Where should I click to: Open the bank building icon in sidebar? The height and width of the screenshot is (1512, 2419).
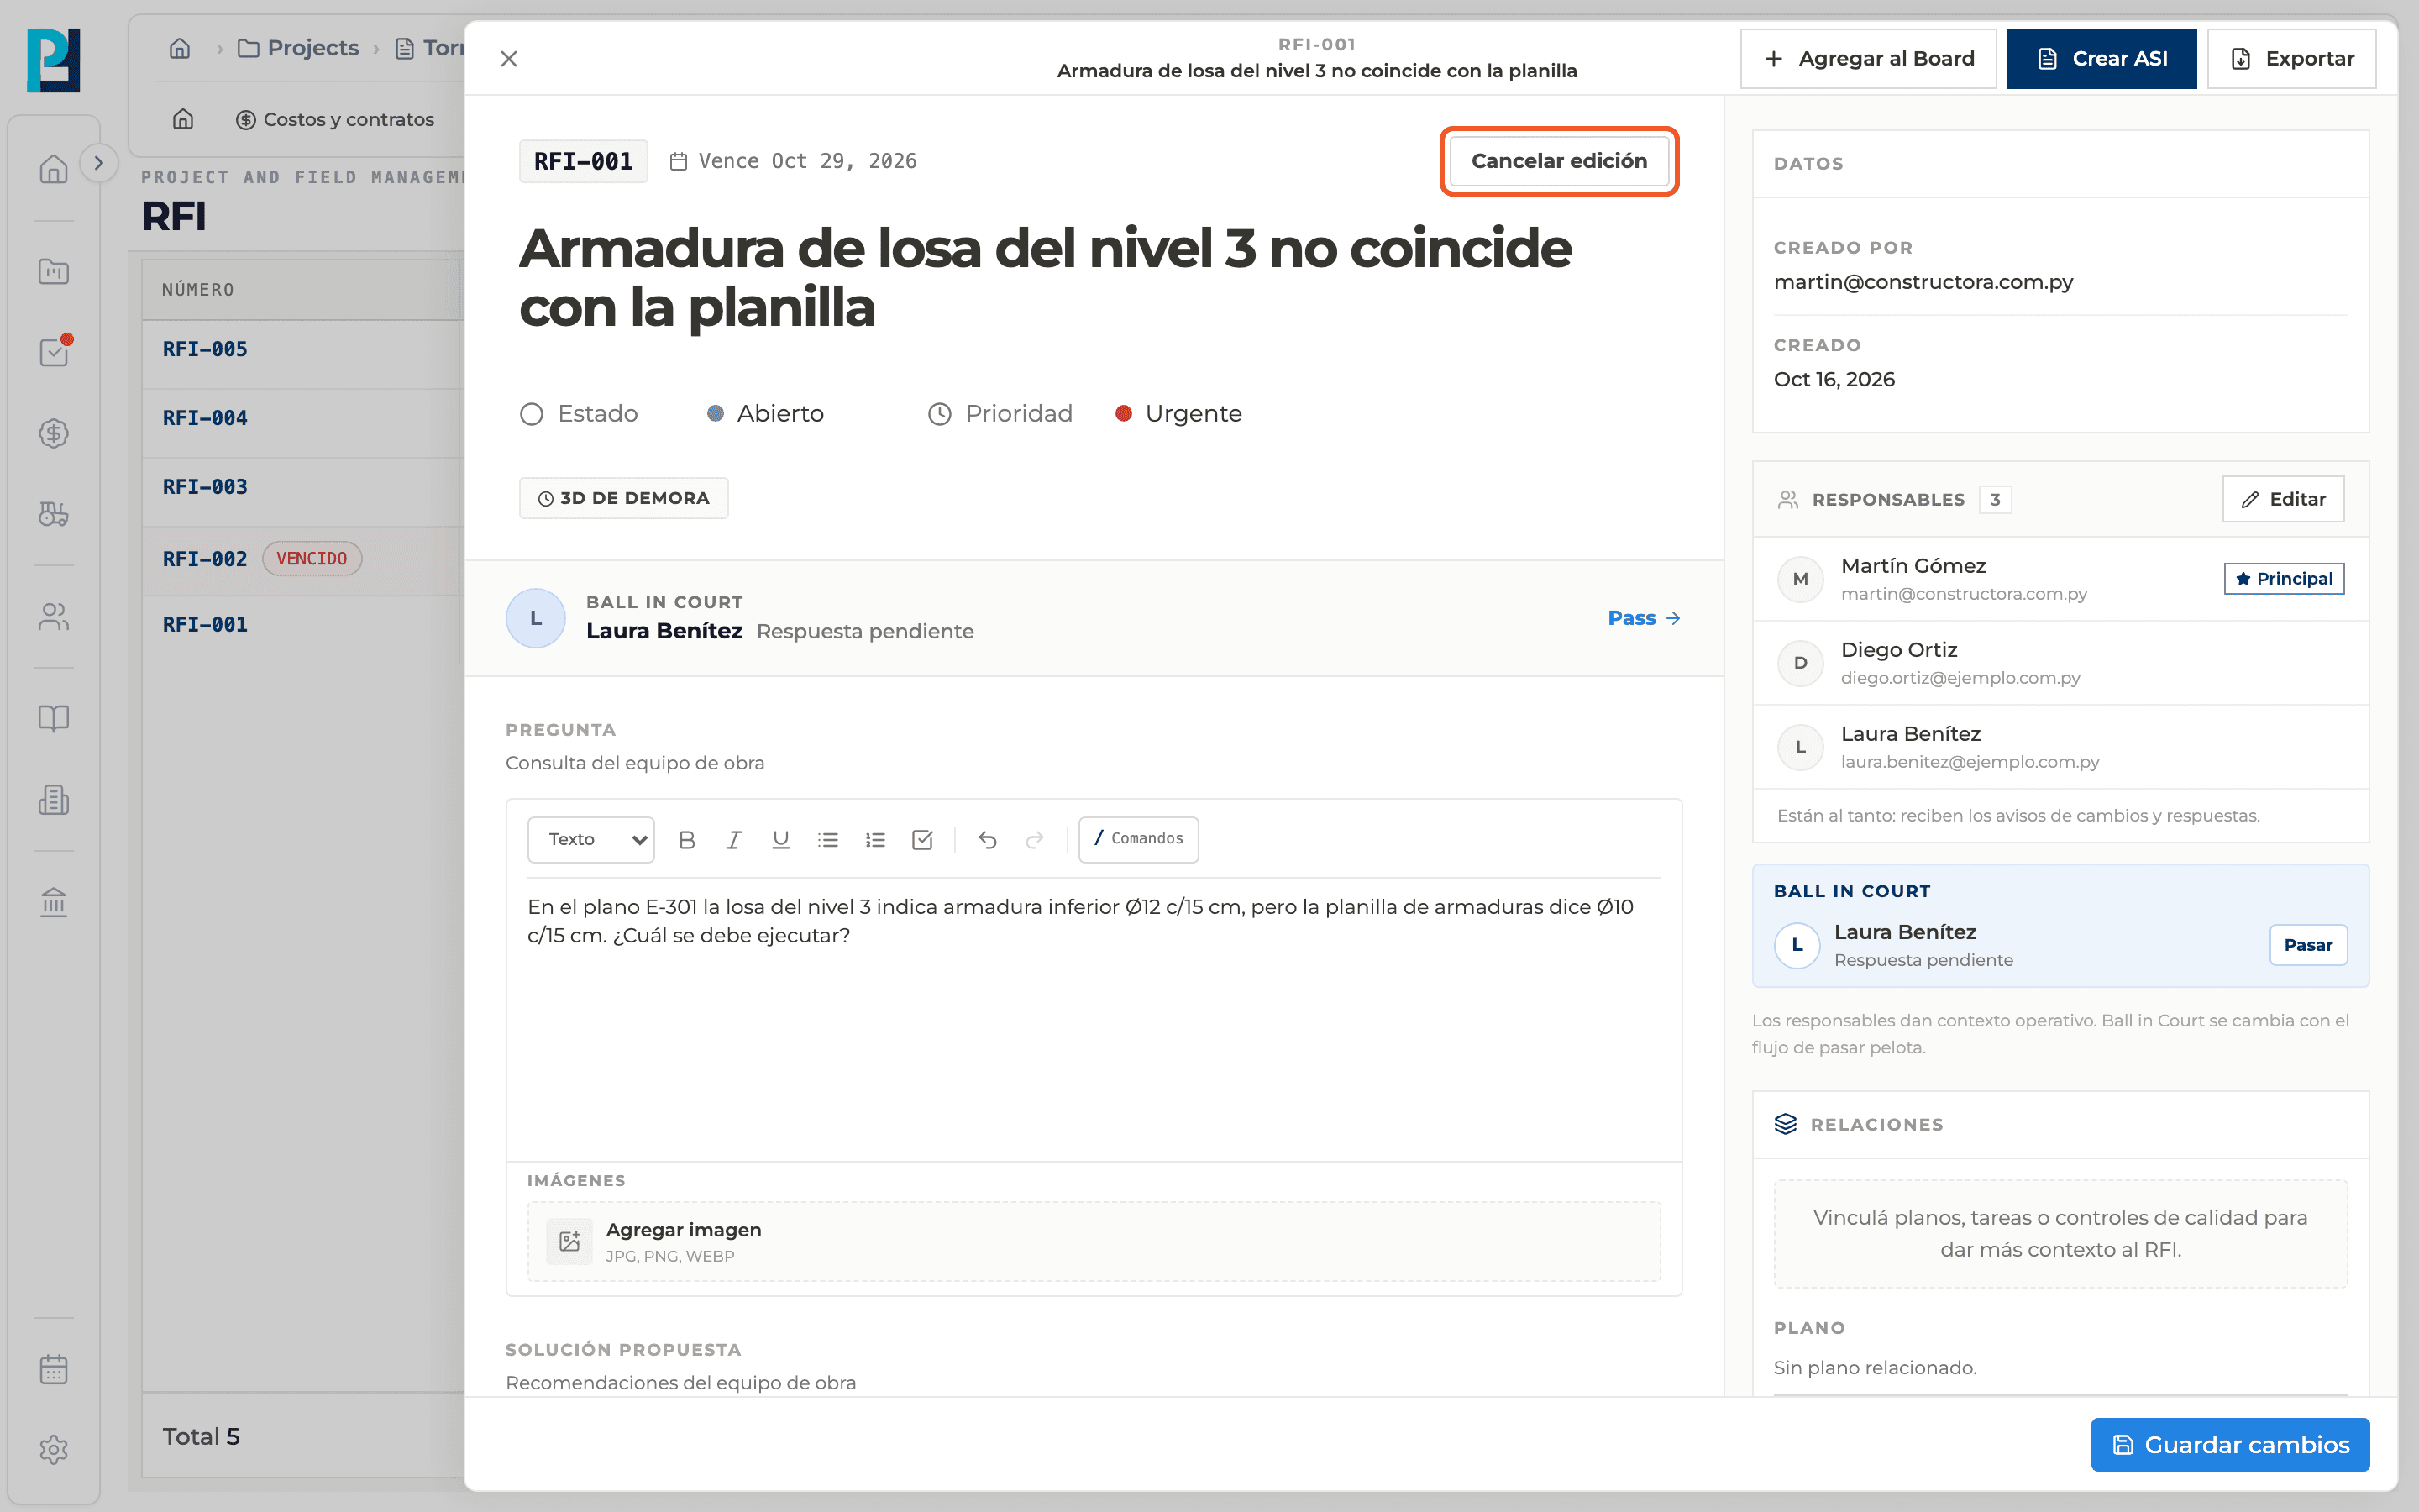coord(54,902)
